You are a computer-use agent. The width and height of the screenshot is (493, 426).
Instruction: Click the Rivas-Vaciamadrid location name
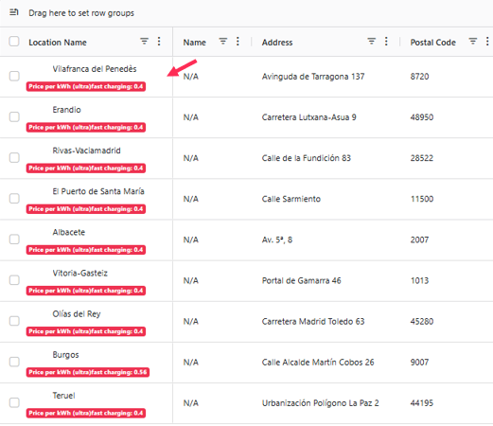point(86,151)
